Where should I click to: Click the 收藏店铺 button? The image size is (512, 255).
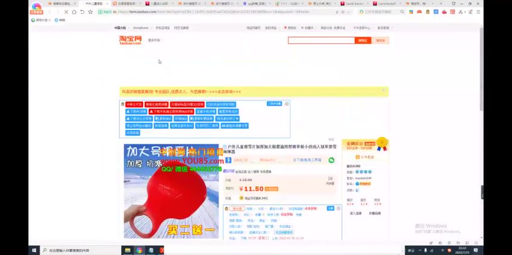point(375,214)
